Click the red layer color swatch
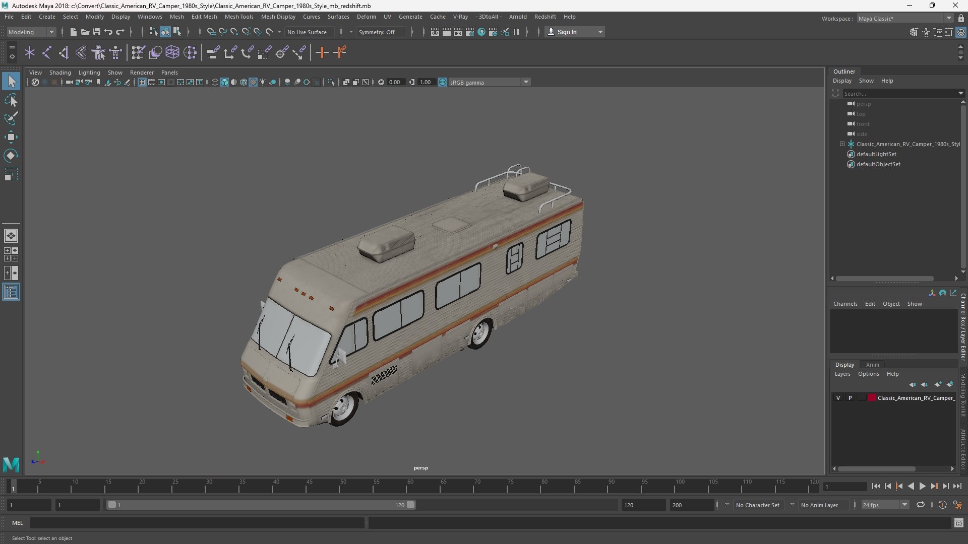 coord(872,398)
